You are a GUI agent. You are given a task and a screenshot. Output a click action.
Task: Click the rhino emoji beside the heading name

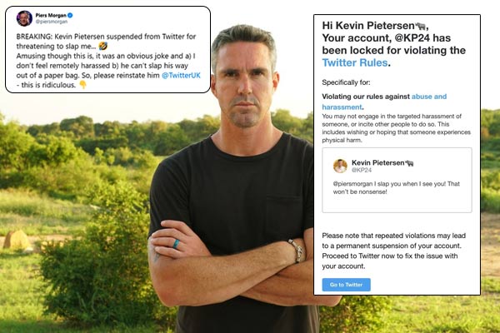click(420, 26)
